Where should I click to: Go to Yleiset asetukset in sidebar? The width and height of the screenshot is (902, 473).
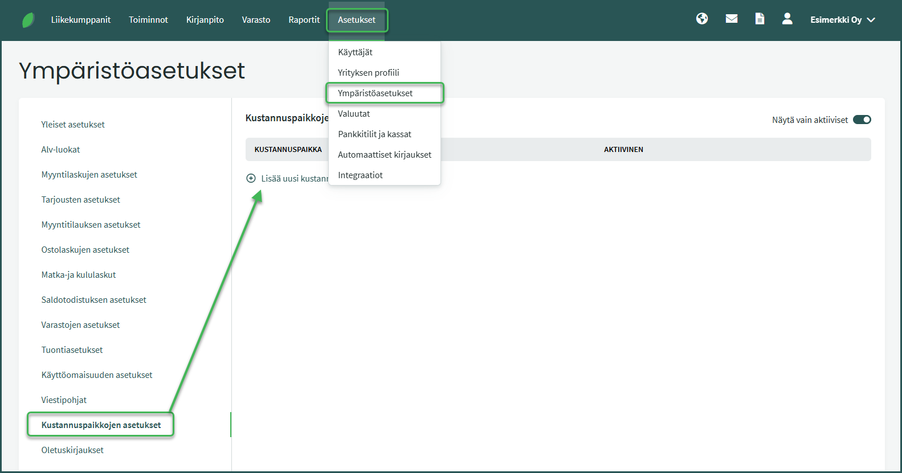[x=73, y=124]
